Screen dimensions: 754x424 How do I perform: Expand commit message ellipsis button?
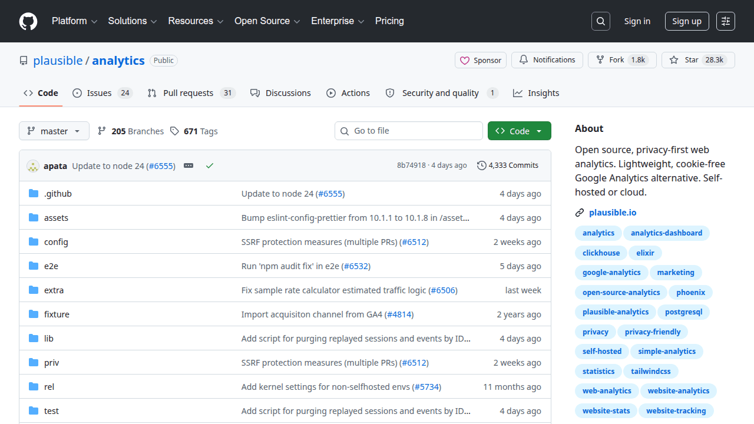(x=188, y=166)
